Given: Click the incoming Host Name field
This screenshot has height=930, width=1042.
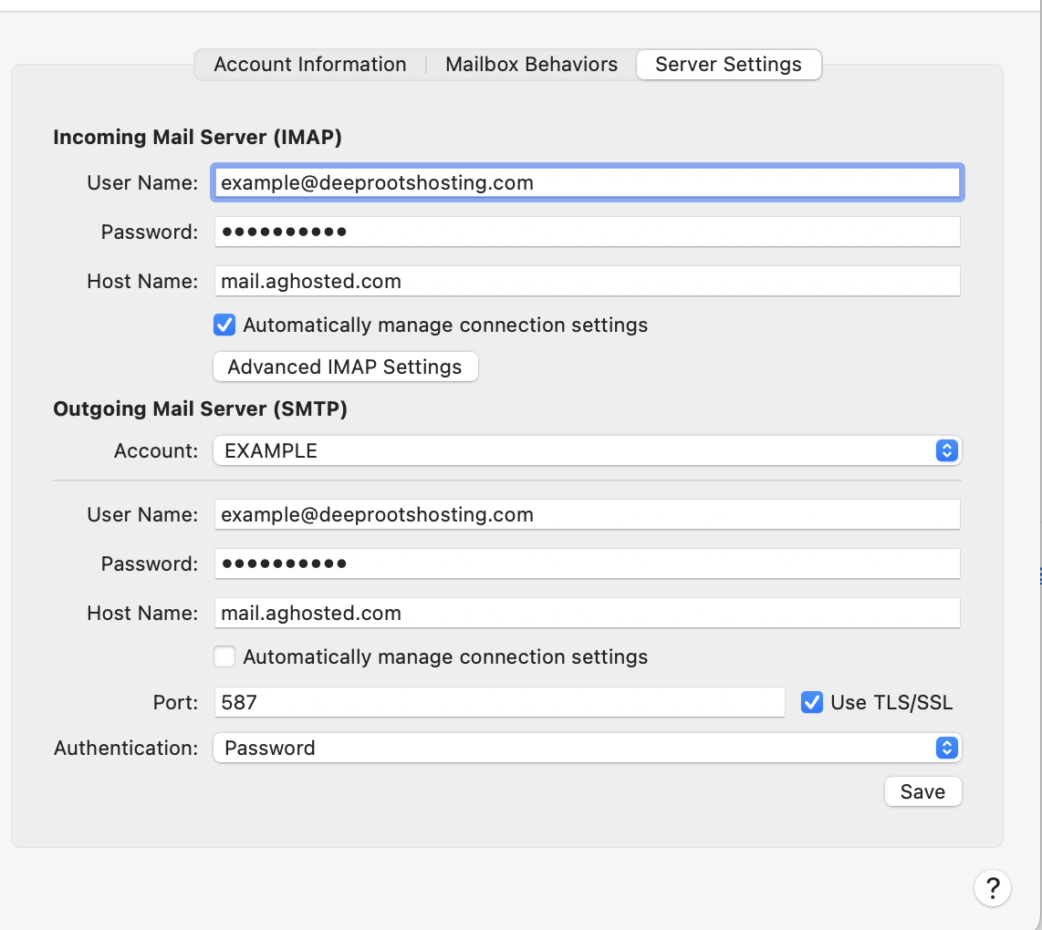Looking at the screenshot, I should (587, 281).
